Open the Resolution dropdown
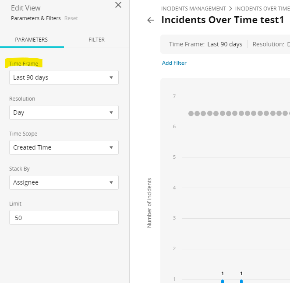The width and height of the screenshot is (290, 283). click(64, 112)
